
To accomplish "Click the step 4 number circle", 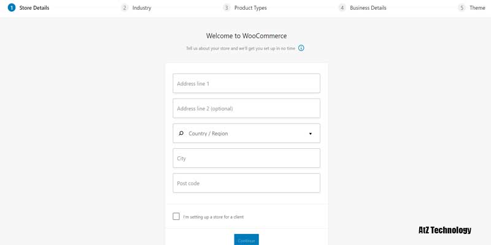I will click(342, 8).
